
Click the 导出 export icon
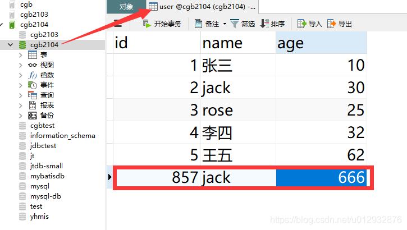pyautogui.click(x=332, y=24)
